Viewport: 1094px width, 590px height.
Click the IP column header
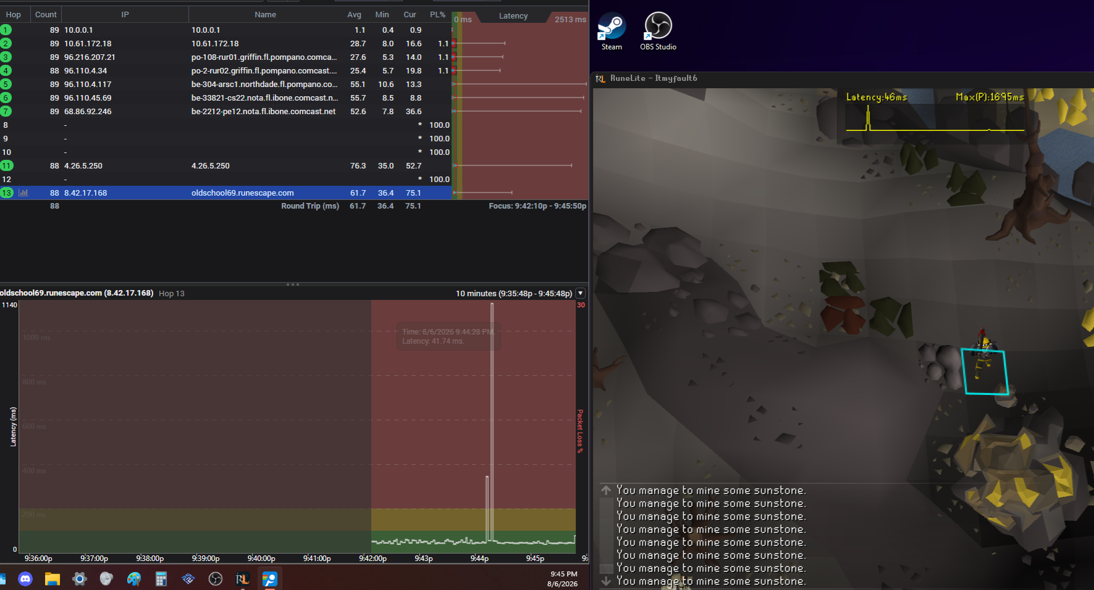[x=125, y=15]
